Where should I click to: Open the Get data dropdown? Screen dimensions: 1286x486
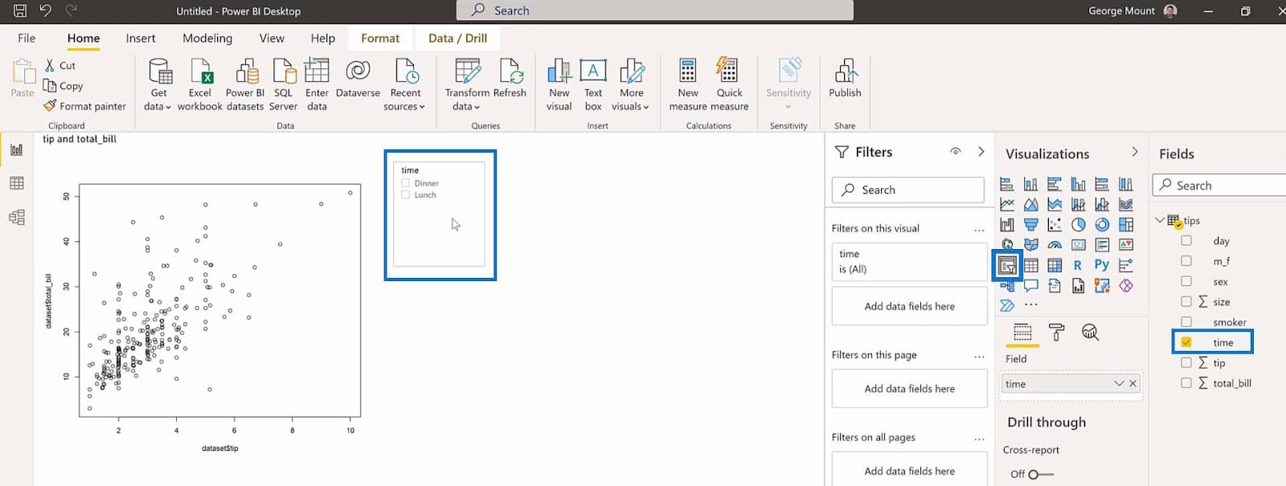point(158,107)
